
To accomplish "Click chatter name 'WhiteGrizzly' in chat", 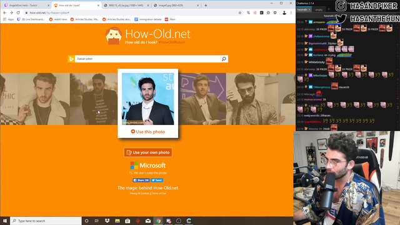I will [317, 62].
